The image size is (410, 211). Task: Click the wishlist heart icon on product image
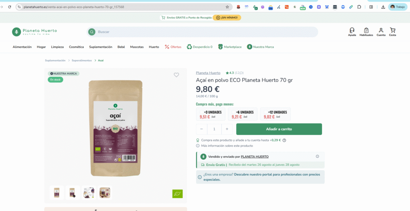pyautogui.click(x=176, y=75)
